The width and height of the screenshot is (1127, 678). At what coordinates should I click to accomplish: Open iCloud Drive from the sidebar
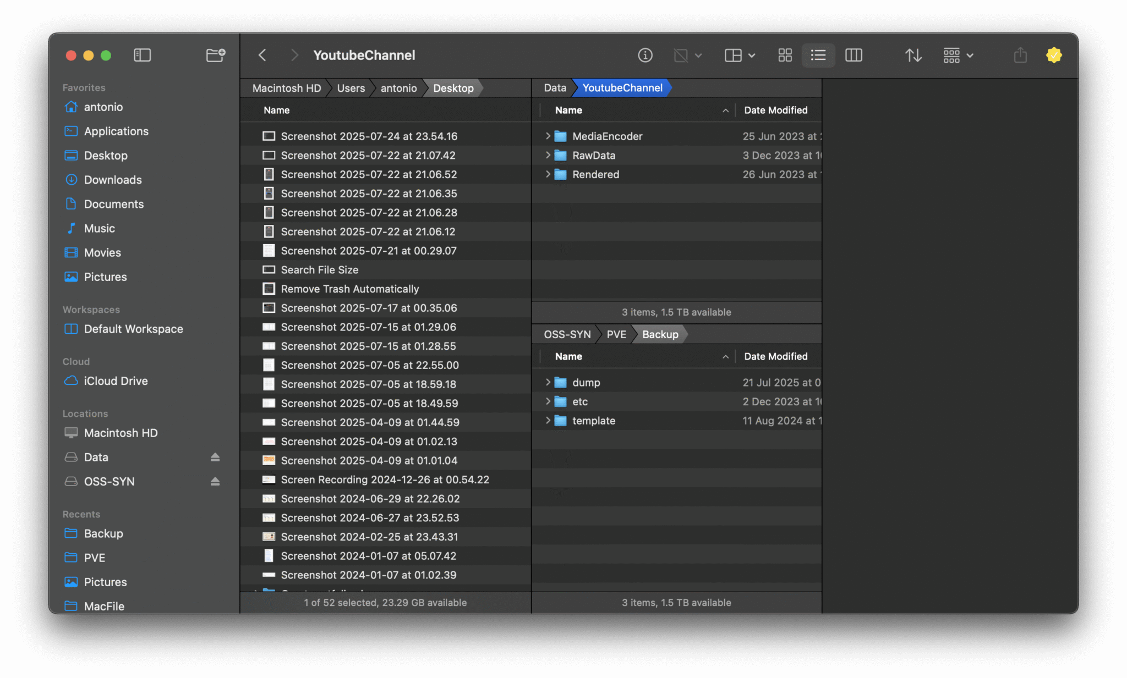(x=116, y=381)
